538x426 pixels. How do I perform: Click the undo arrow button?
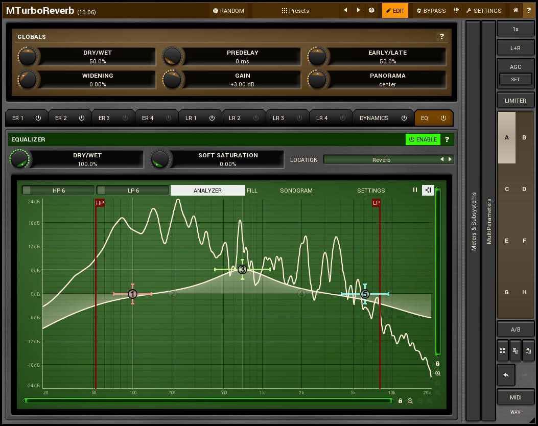click(x=506, y=375)
